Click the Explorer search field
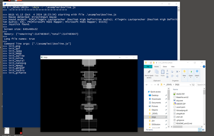Screen dimensions: 214x136 (x=201, y=85)
